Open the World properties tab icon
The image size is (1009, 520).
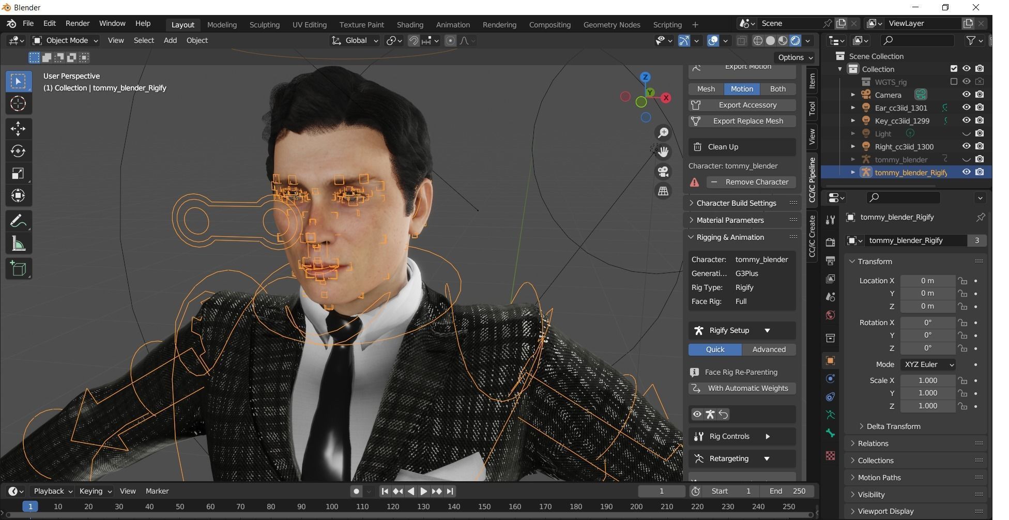tap(830, 315)
